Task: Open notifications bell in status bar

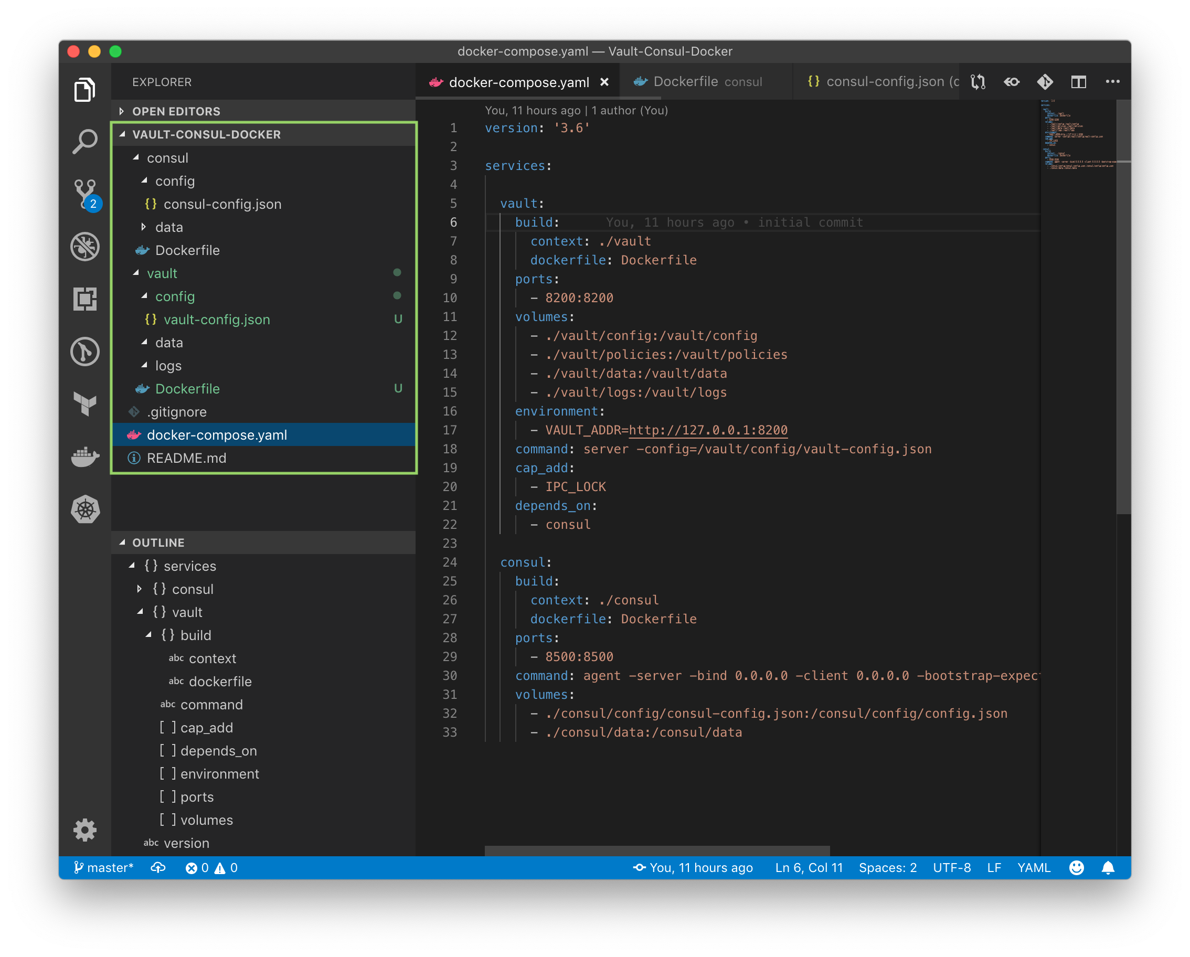Action: pyautogui.click(x=1108, y=868)
